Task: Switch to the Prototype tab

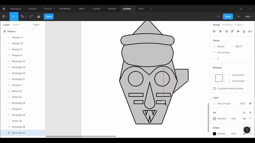Action: [x=228, y=25]
